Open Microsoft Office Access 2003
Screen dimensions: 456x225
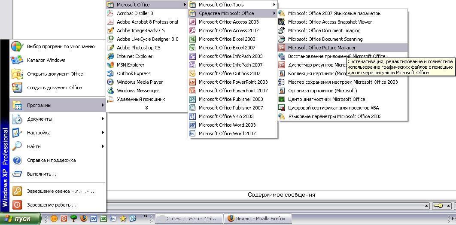233,22
